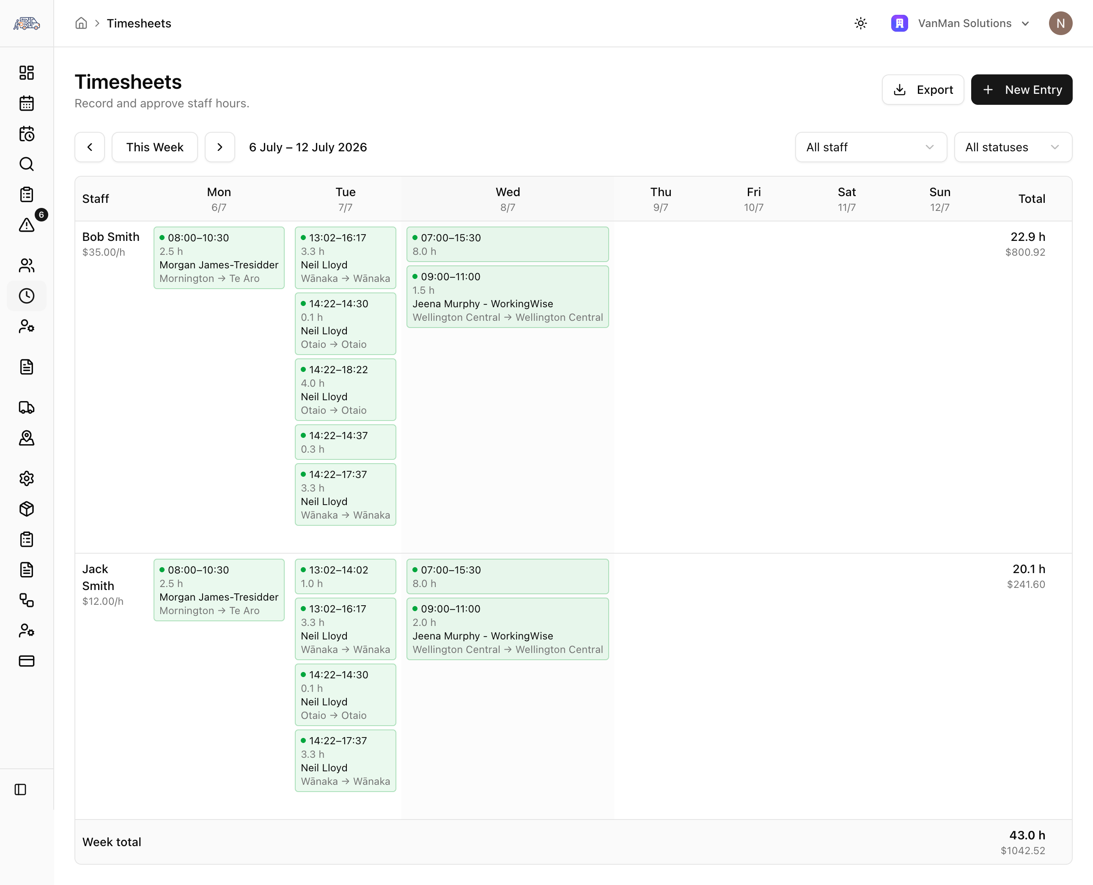Open Bob Smith's Monday 08:00–10:30 entry
The width and height of the screenshot is (1093, 885).
click(x=219, y=258)
